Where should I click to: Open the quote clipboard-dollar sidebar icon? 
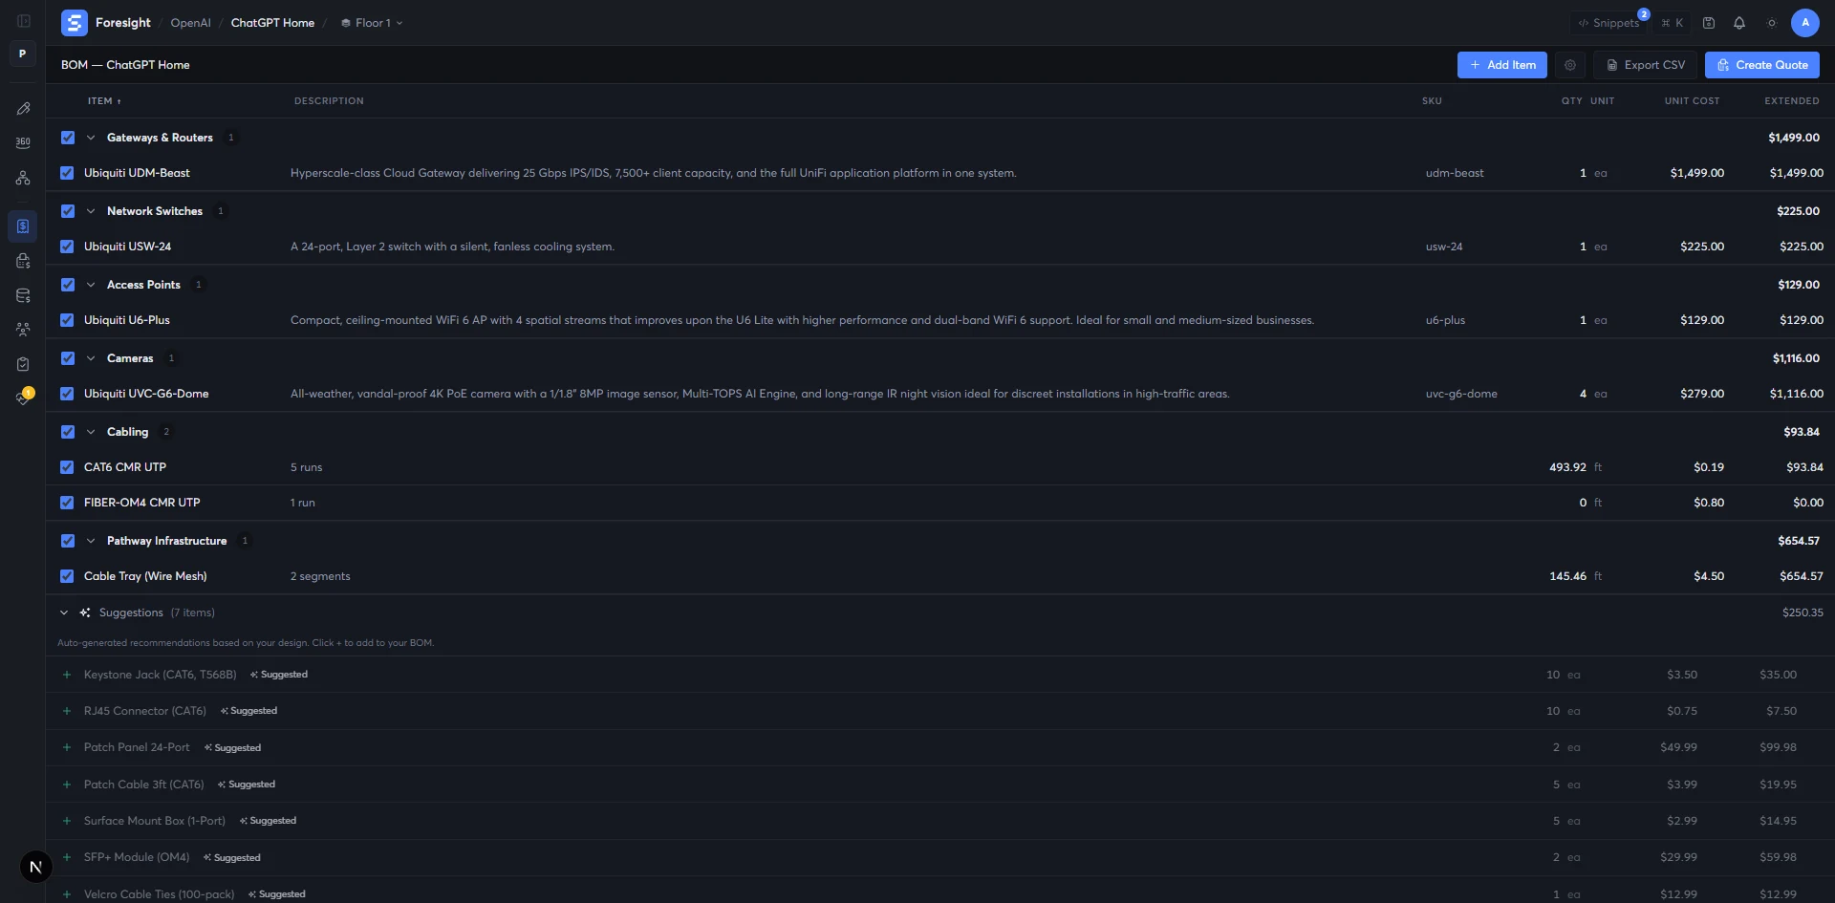click(x=23, y=261)
